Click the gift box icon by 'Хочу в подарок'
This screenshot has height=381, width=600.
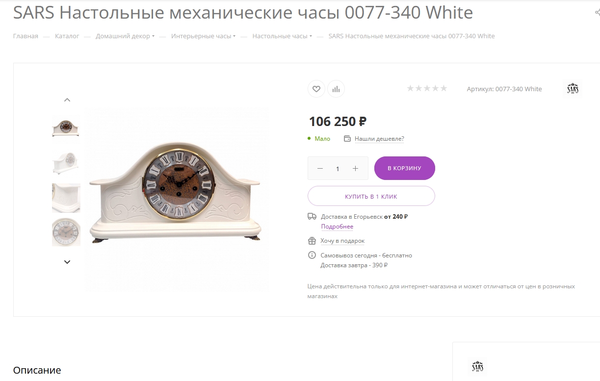tap(312, 241)
